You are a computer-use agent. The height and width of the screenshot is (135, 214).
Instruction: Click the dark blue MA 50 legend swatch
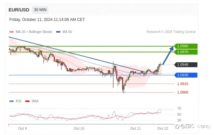[58, 32]
